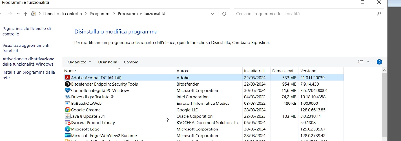Click the Bitdefender Endpoint Security Tools icon
This screenshot has width=401, height=141.
tap(68, 84)
